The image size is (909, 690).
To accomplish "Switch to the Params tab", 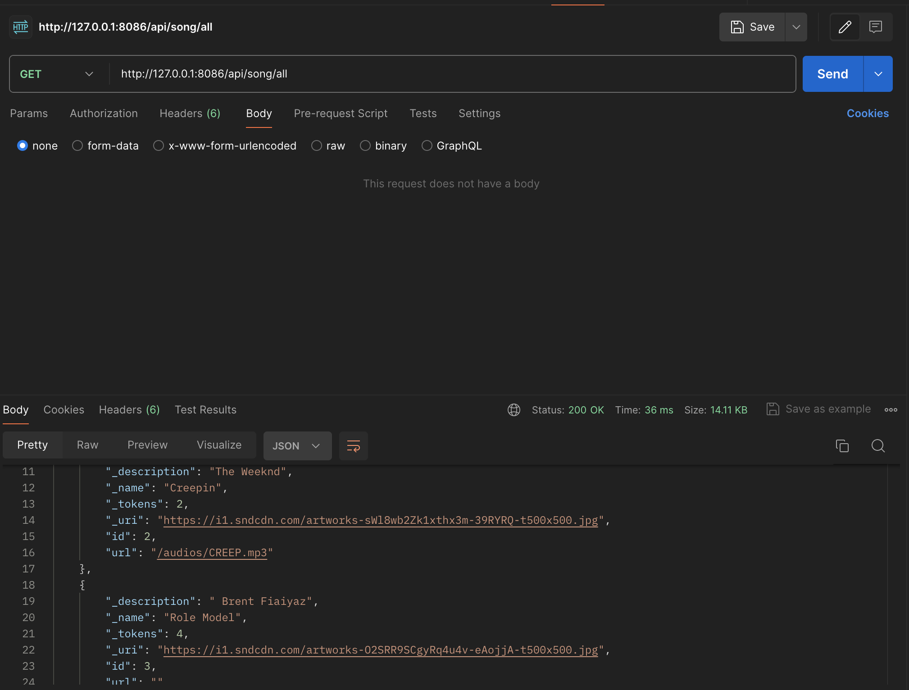I will 29,113.
